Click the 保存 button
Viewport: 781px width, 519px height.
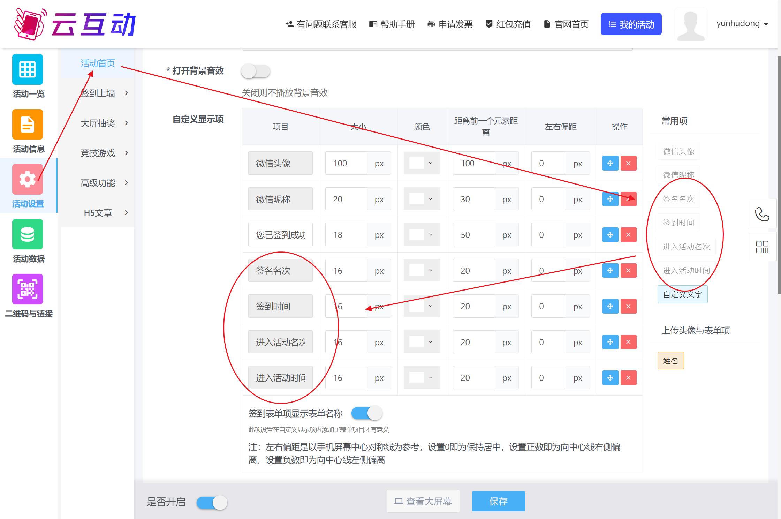pos(498,501)
